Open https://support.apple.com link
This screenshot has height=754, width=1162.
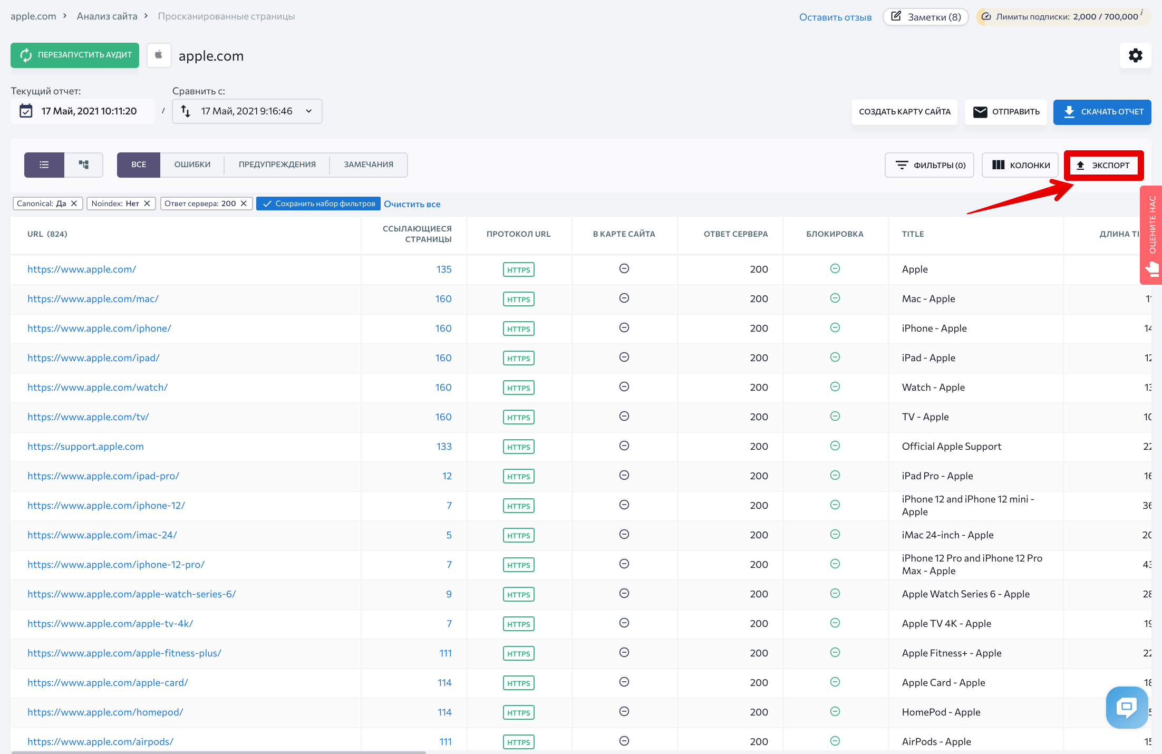85,447
